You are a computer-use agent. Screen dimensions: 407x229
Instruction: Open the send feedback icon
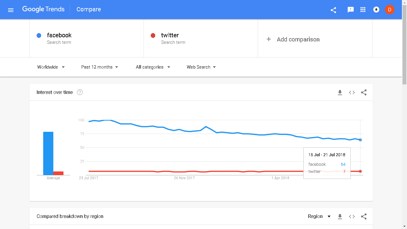[x=351, y=10]
